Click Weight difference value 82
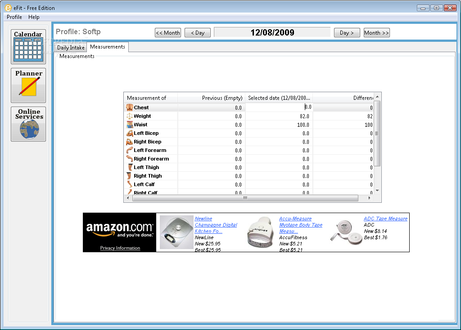The width and height of the screenshot is (461, 330). pyautogui.click(x=370, y=116)
